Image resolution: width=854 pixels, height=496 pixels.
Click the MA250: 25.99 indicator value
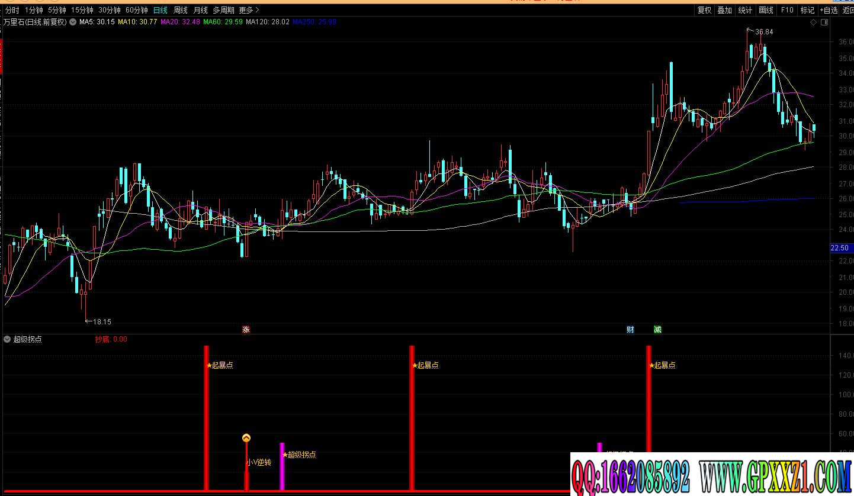click(x=314, y=22)
